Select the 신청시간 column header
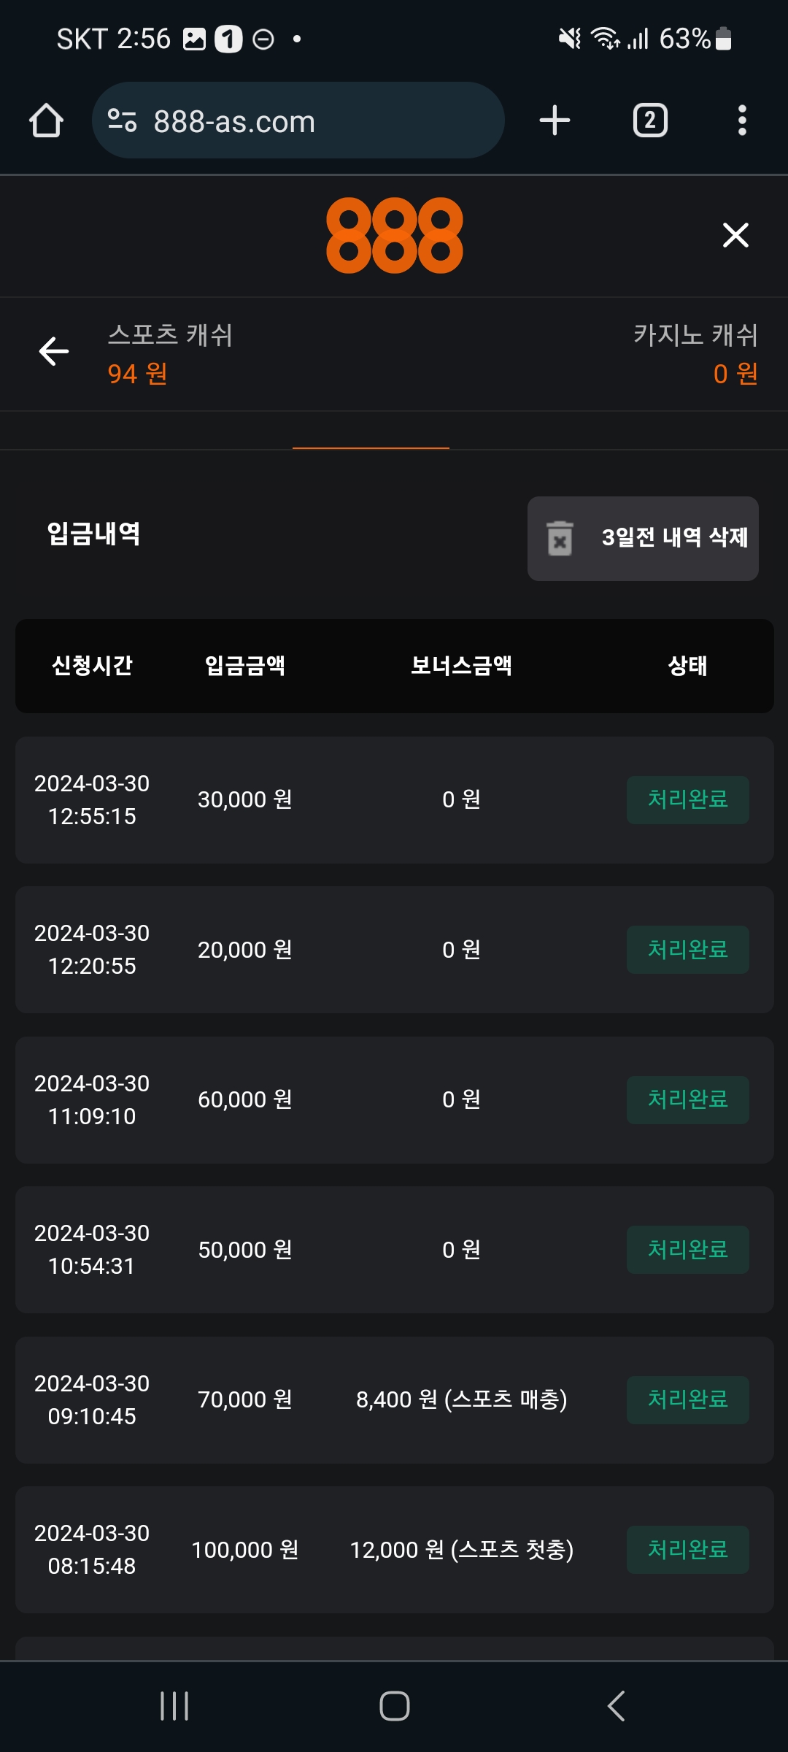Screen dimensions: 788x1752 click(92, 666)
